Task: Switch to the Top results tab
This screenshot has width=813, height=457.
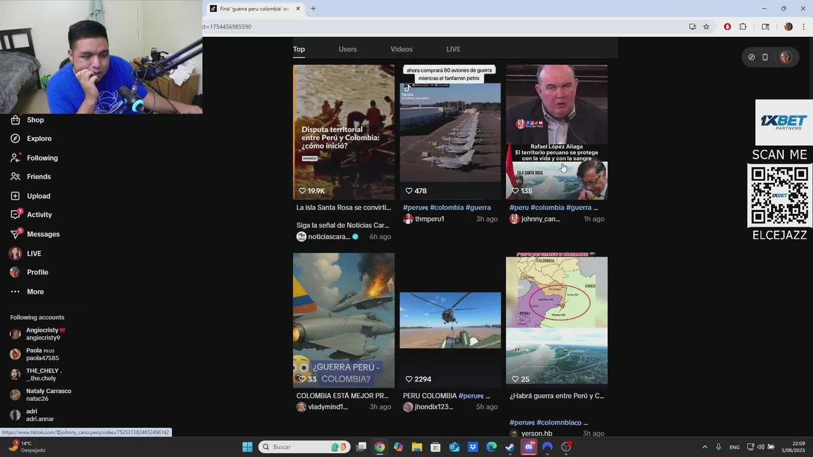Action: [299, 50]
